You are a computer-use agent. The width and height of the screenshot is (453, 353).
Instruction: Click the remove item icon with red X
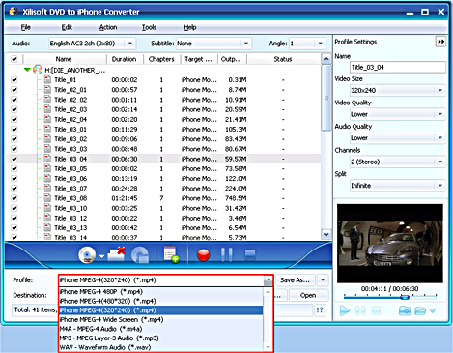(117, 254)
